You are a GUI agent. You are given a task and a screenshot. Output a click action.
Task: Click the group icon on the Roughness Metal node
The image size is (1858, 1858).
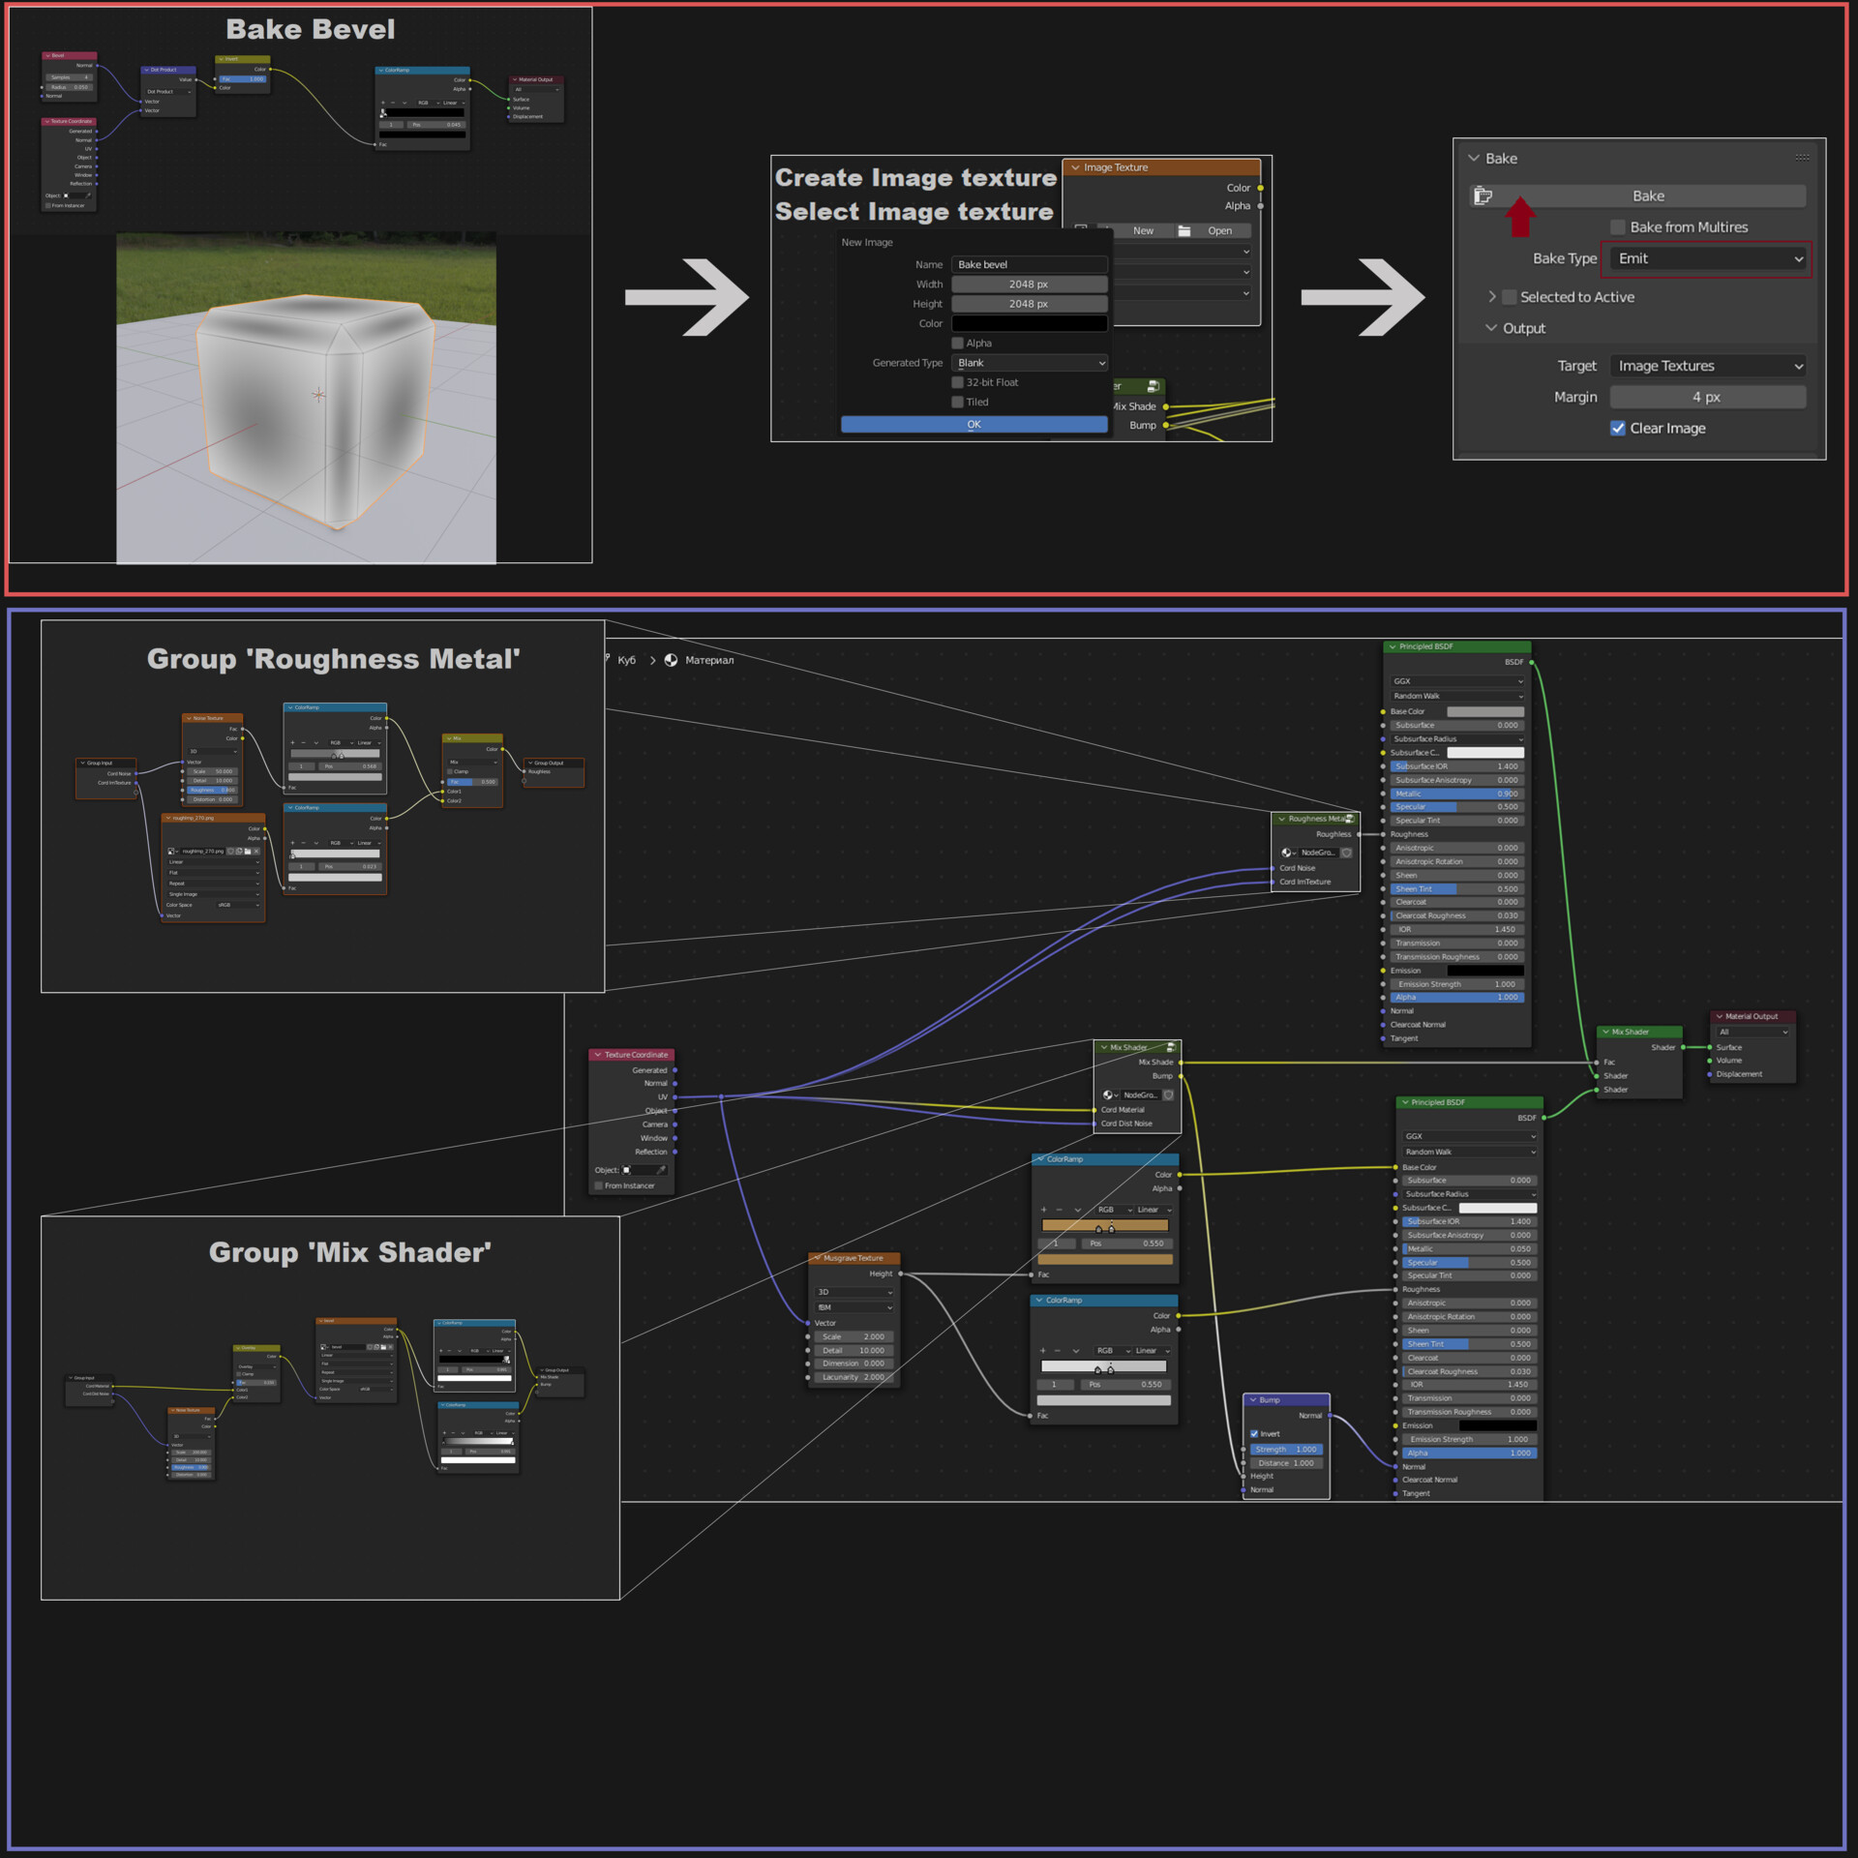1288,853
